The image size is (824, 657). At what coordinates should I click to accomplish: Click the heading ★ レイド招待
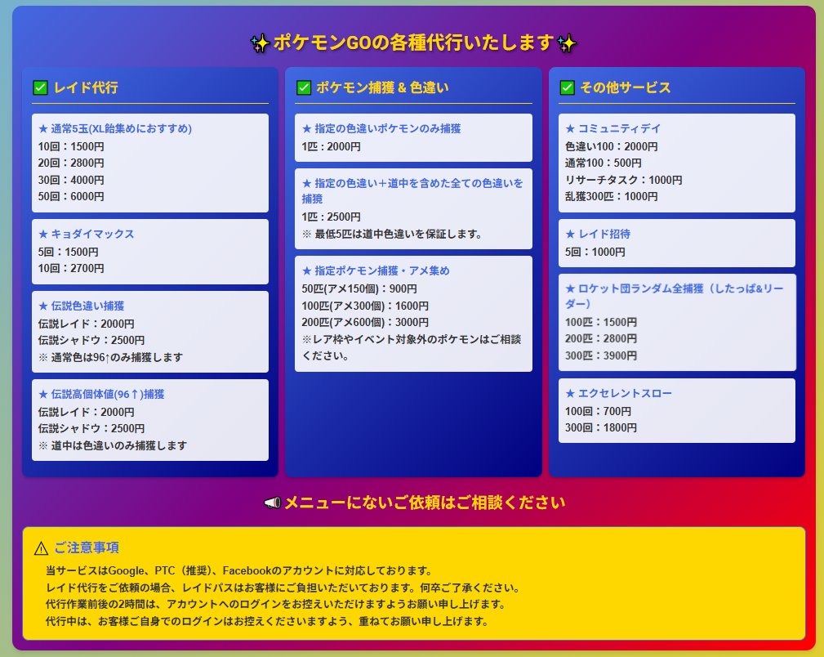click(598, 234)
